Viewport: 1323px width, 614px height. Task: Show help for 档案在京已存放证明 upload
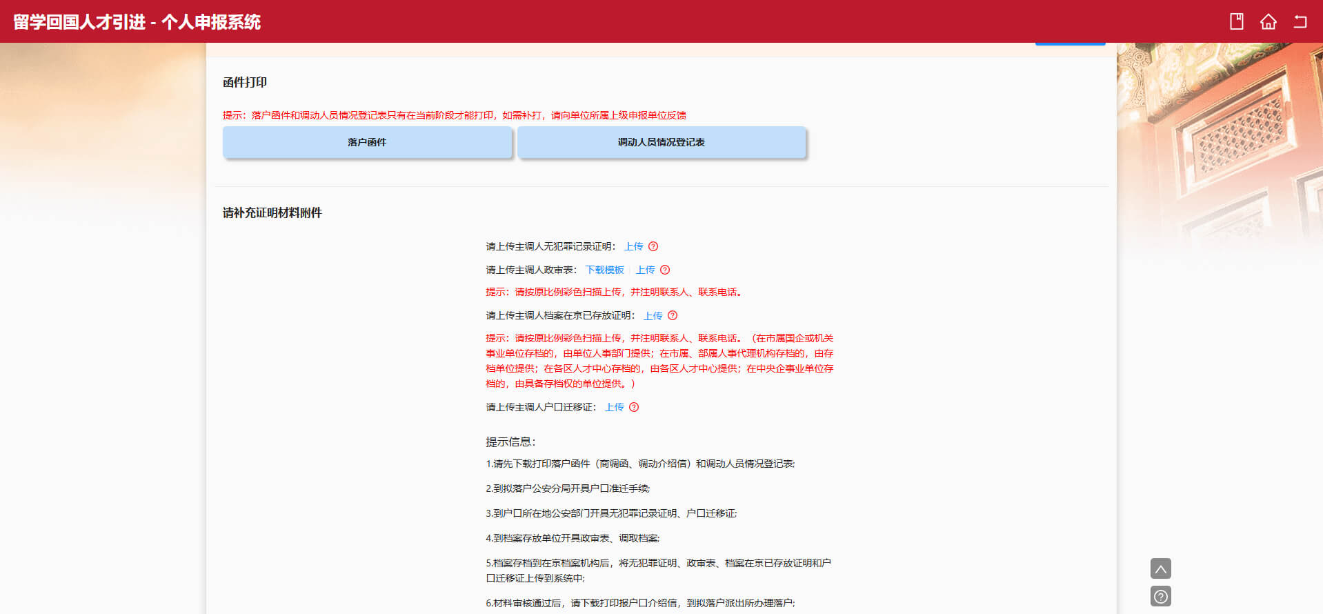point(673,315)
